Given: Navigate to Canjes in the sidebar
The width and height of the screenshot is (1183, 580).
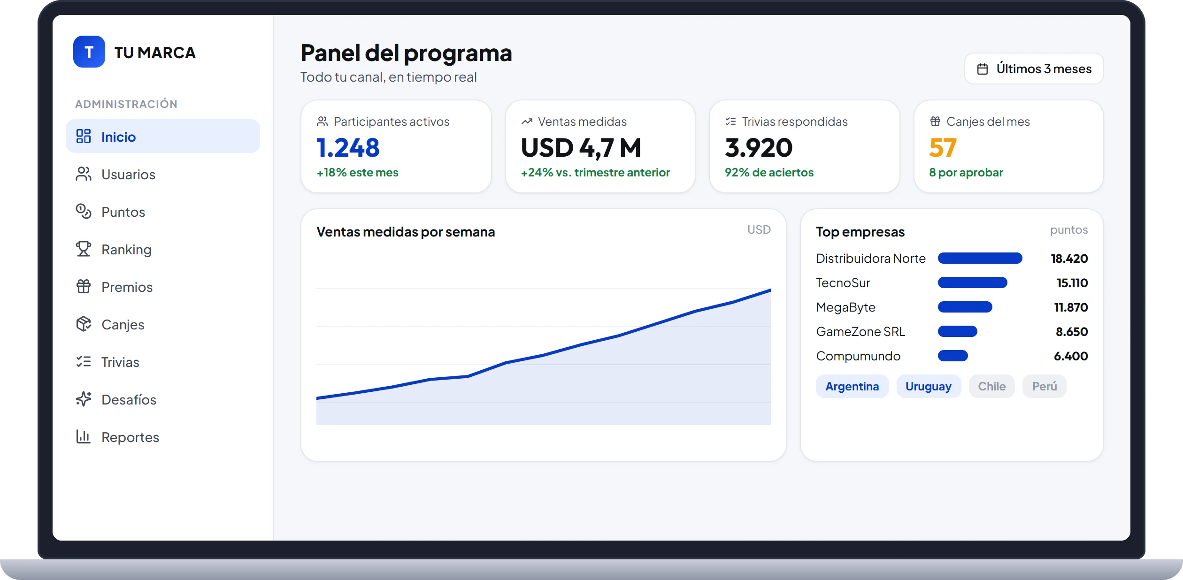Looking at the screenshot, I should pyautogui.click(x=163, y=324).
